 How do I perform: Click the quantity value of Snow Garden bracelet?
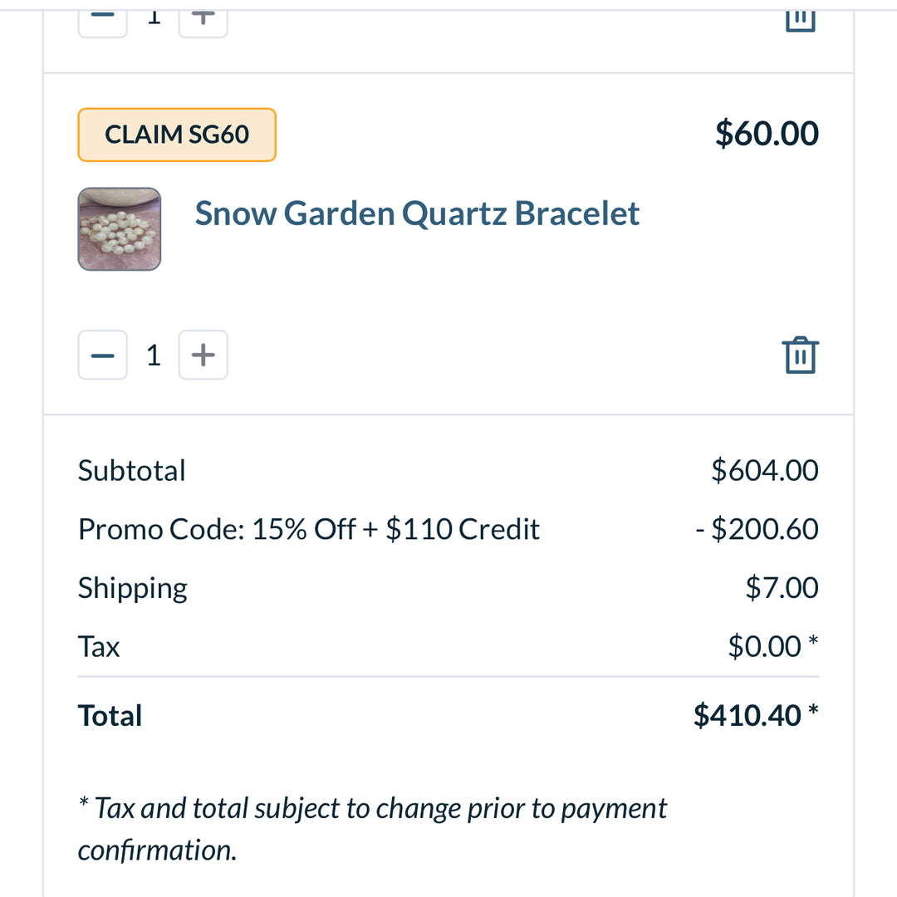coord(153,355)
